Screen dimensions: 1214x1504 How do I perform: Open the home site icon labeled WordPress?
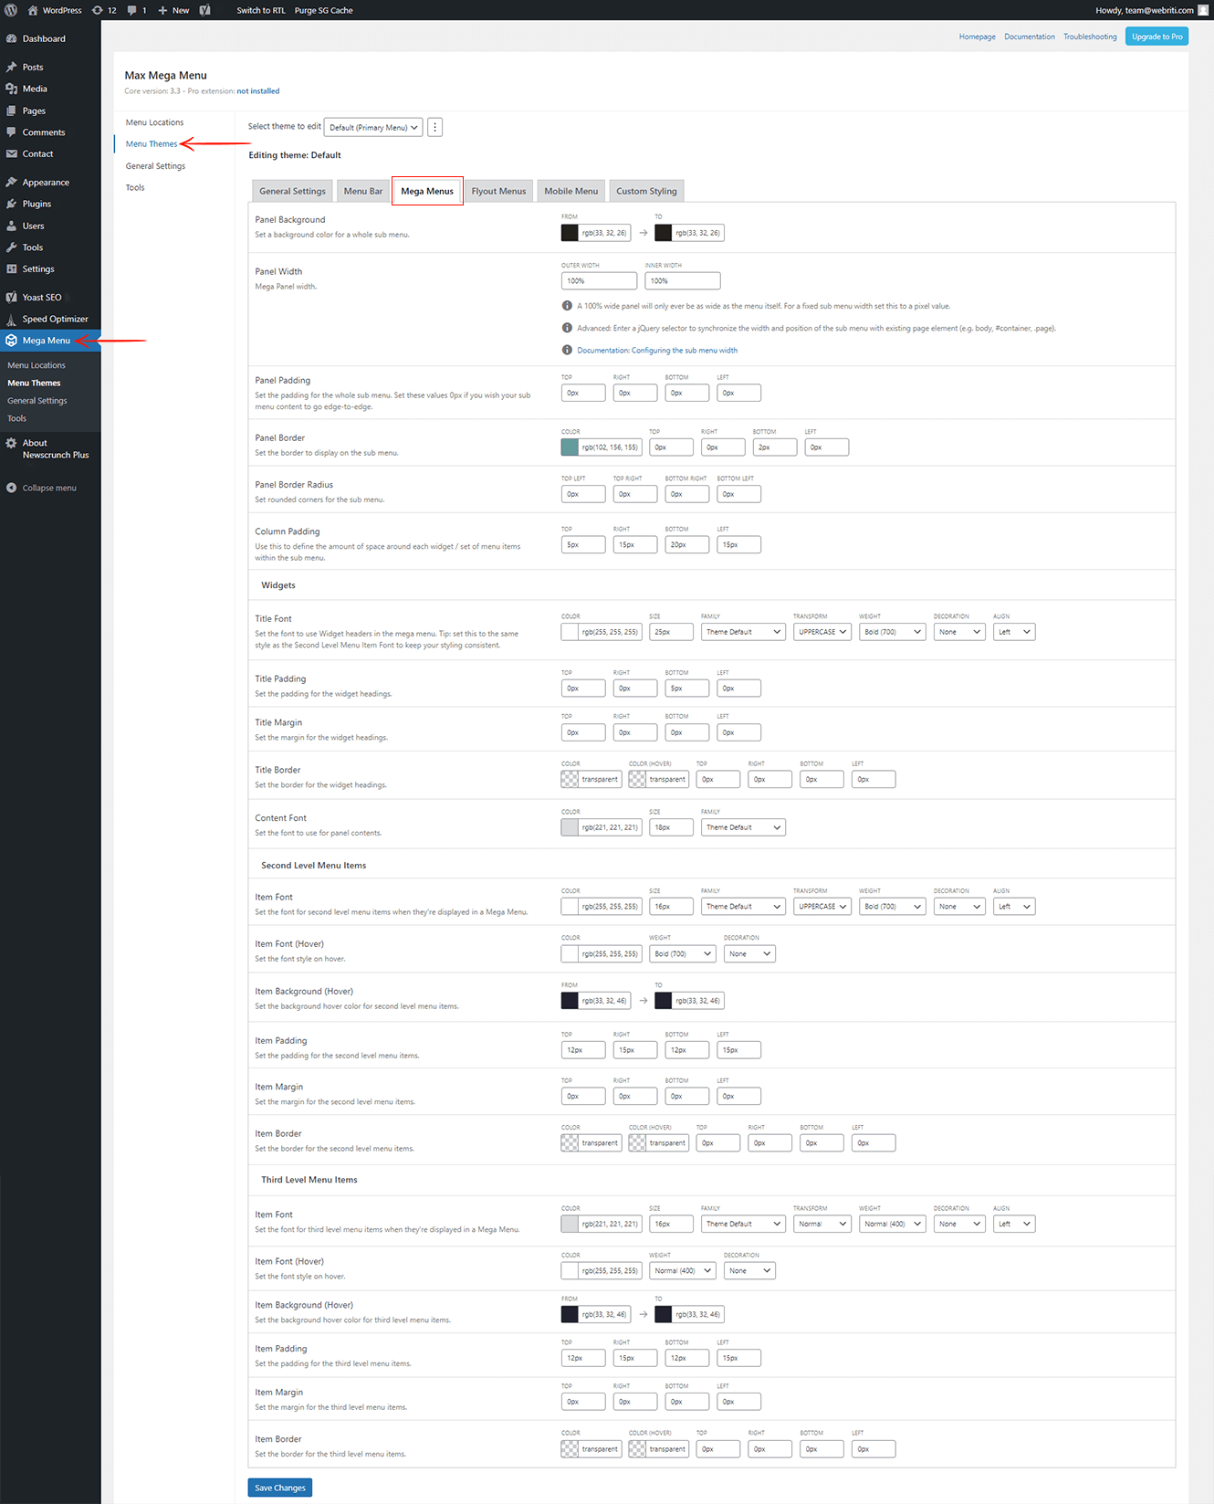(x=33, y=10)
